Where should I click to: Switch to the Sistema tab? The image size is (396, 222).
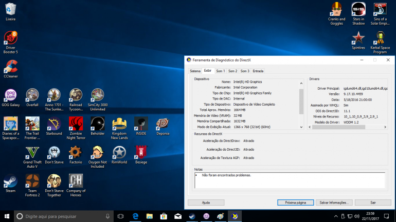[x=195, y=71]
